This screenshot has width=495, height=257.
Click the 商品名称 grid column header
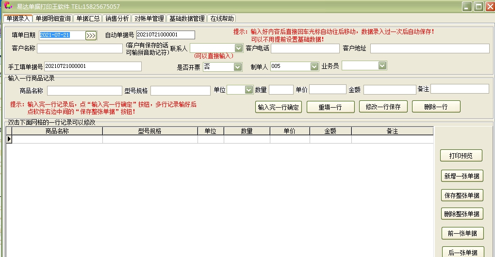pyautogui.click(x=57, y=131)
